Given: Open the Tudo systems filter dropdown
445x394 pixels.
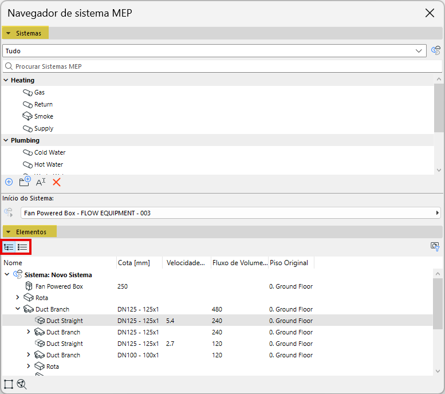Looking at the screenshot, I should point(214,51).
